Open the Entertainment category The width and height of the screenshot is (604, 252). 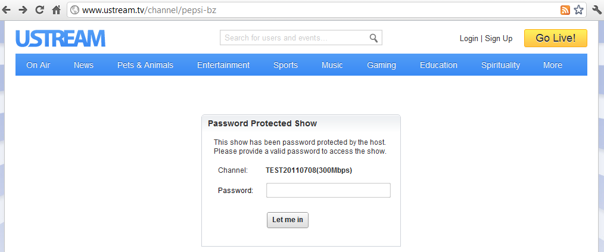[223, 65]
